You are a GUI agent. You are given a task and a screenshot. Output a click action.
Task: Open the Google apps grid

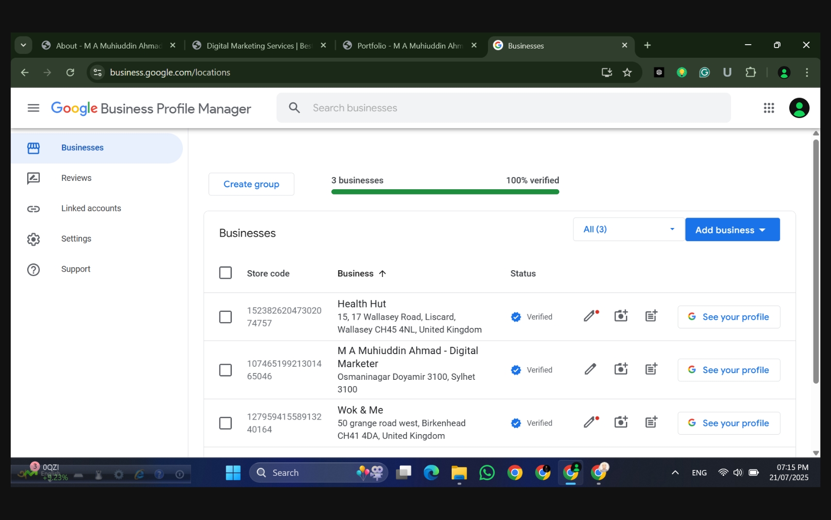[x=769, y=108]
